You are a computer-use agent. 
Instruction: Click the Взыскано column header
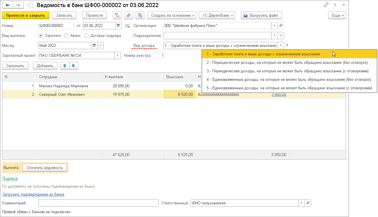tap(179, 77)
